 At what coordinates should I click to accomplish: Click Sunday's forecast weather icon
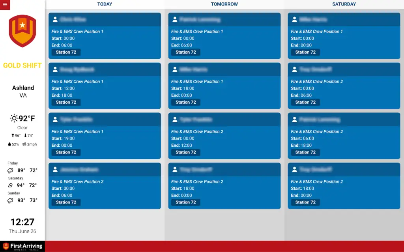pos(10,201)
